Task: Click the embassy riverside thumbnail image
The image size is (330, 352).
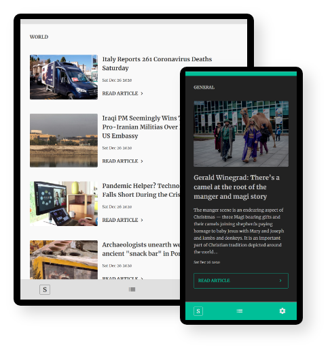Action: tap(64, 140)
